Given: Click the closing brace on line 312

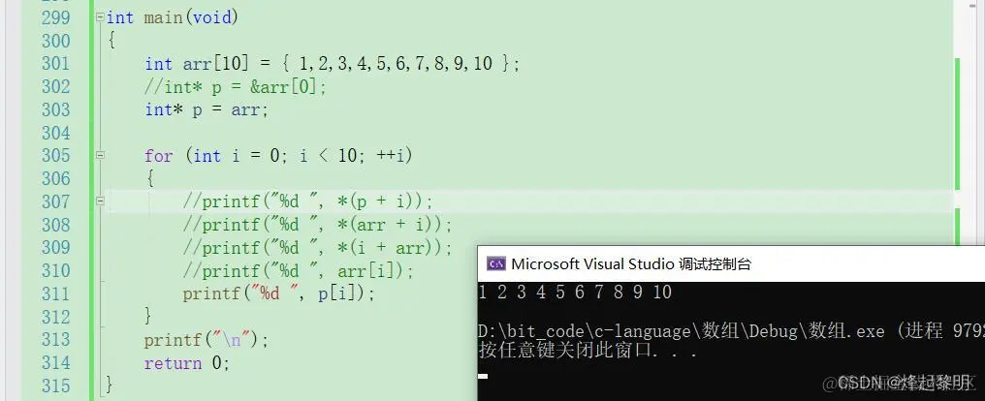Looking at the screenshot, I should [149, 317].
